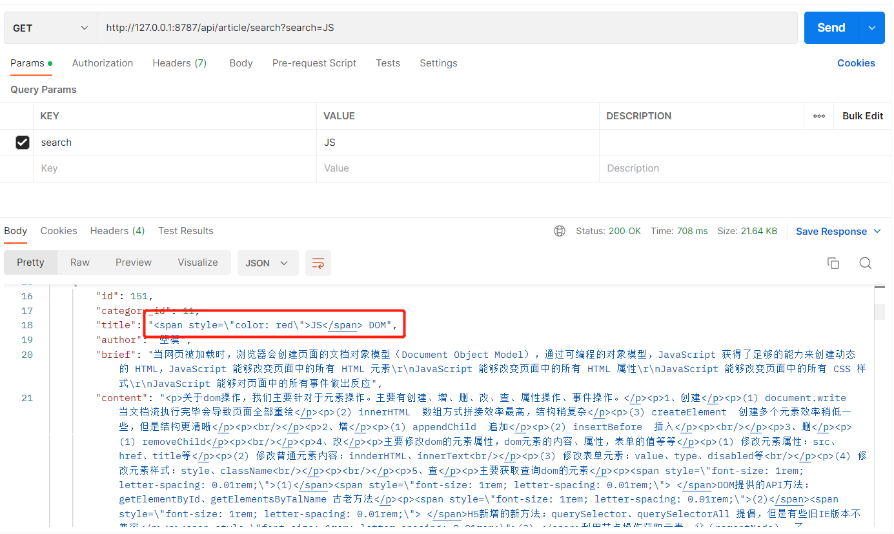Switch to Bulk Edit mode
Screen dimensions: 894x534
point(862,116)
